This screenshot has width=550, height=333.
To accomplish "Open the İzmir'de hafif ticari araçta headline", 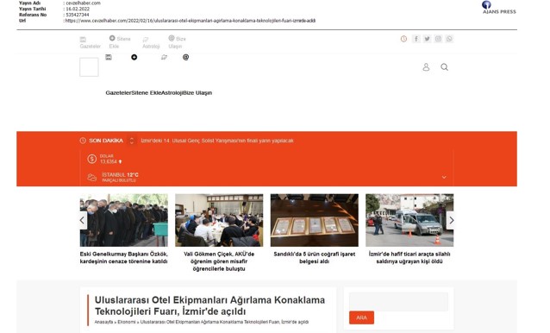I will (409, 258).
